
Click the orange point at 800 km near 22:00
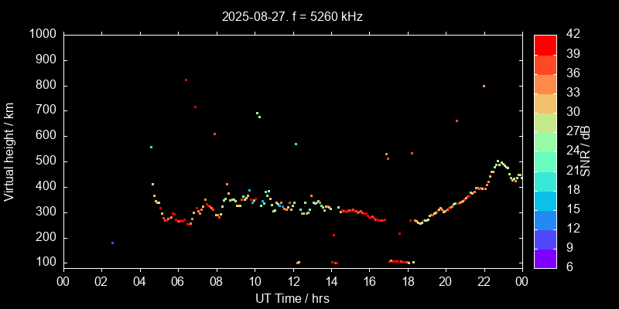coord(484,86)
